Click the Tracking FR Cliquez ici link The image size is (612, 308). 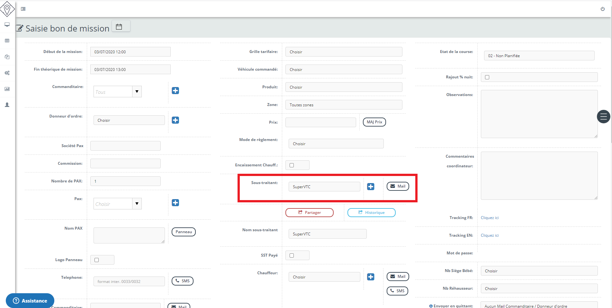pyautogui.click(x=490, y=218)
